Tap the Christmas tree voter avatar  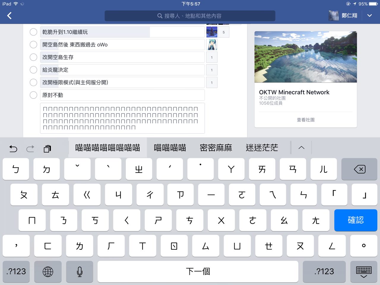tap(212, 32)
